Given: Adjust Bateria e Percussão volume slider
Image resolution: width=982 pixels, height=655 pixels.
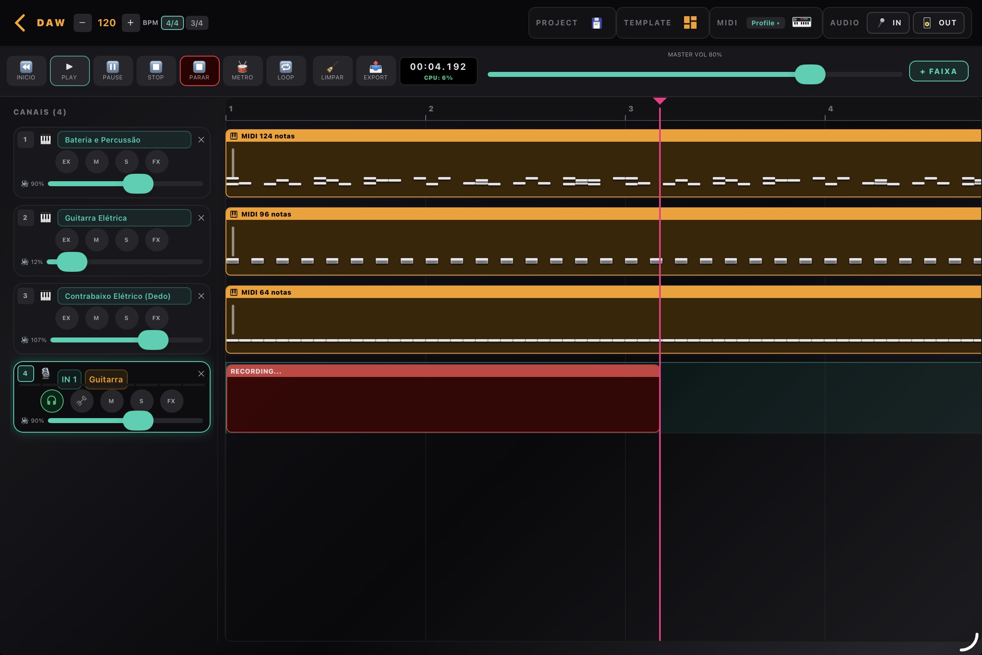Looking at the screenshot, I should pos(126,184).
